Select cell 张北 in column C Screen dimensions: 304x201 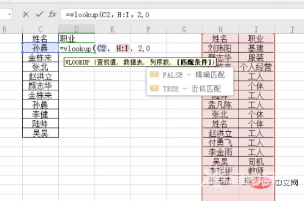point(41,67)
